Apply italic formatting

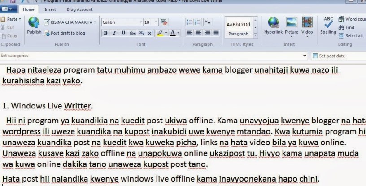[x=114, y=33]
